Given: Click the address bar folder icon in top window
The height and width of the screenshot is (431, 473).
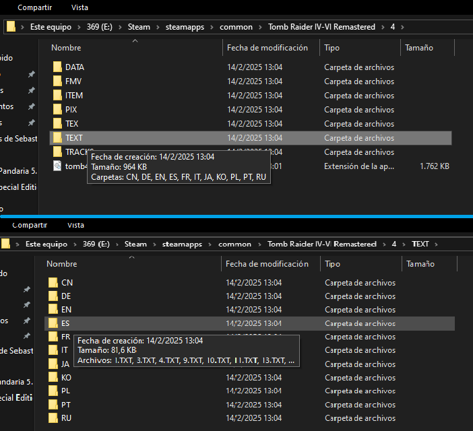Looking at the screenshot, I should click(x=11, y=27).
